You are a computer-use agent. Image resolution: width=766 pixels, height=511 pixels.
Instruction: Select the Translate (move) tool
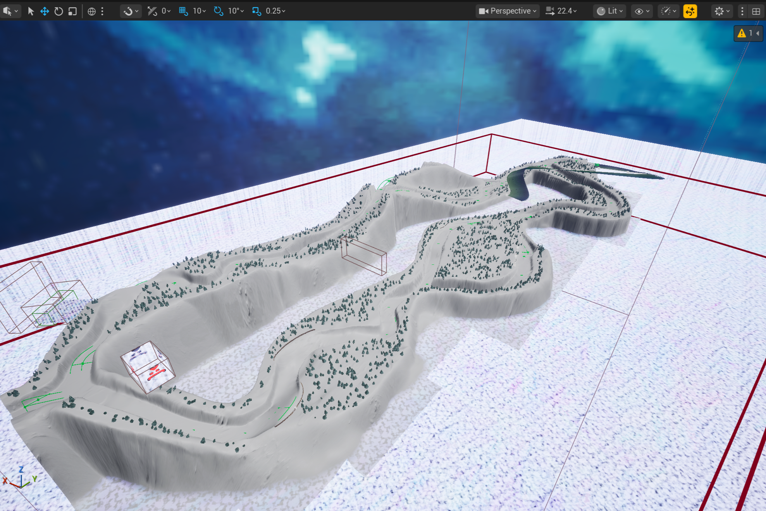45,11
